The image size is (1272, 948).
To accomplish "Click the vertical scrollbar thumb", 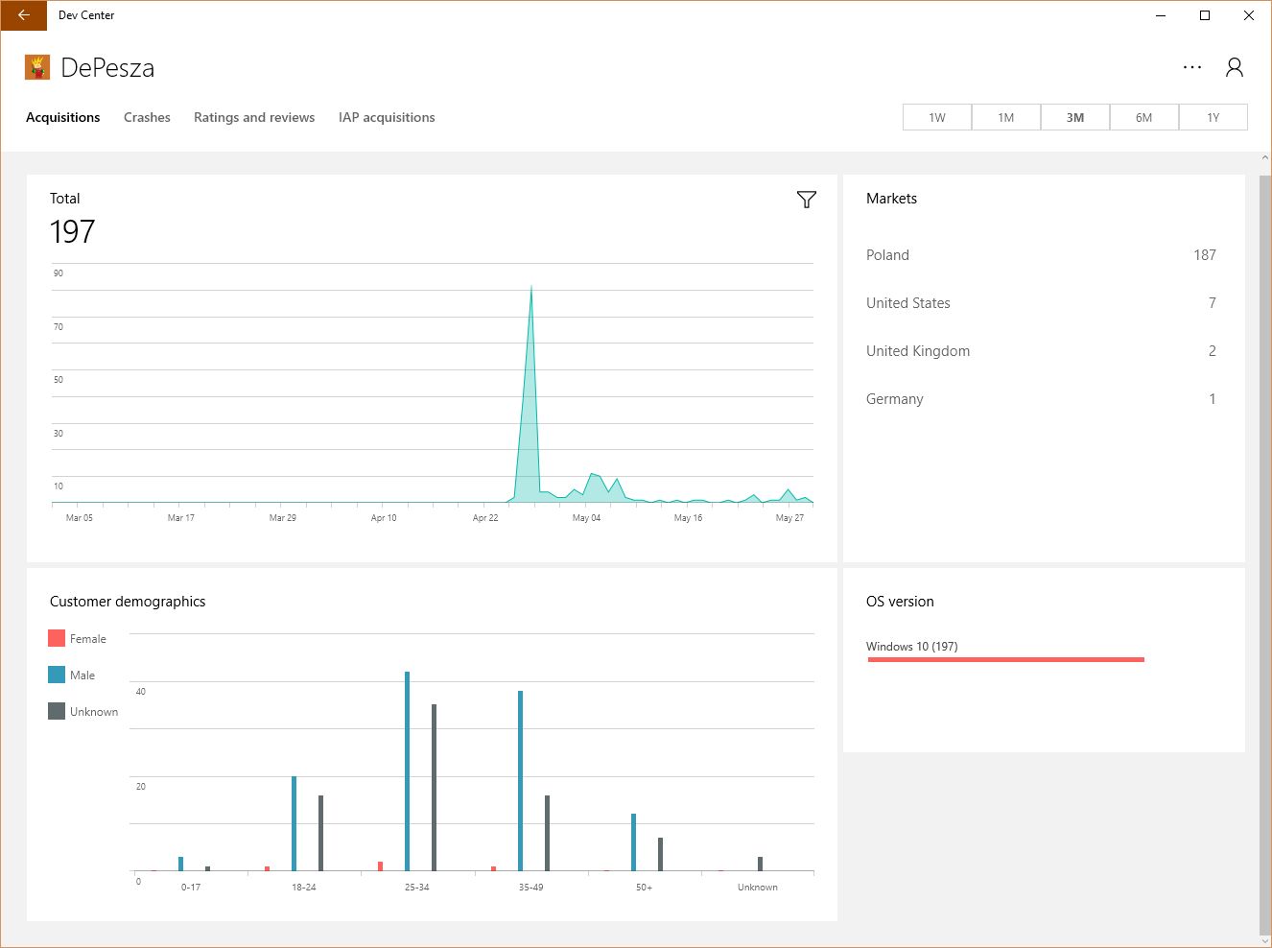I will click(1264, 554).
